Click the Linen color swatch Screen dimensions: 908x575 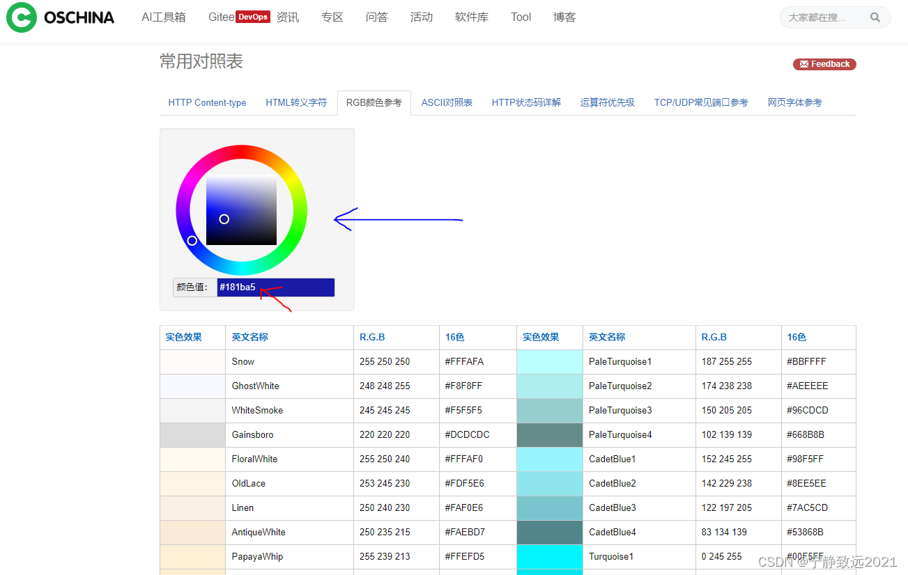[x=192, y=508]
